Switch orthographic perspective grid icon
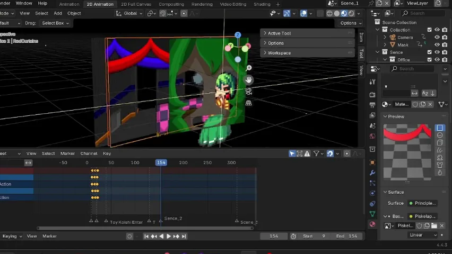The height and width of the screenshot is (254, 452). pos(248,103)
